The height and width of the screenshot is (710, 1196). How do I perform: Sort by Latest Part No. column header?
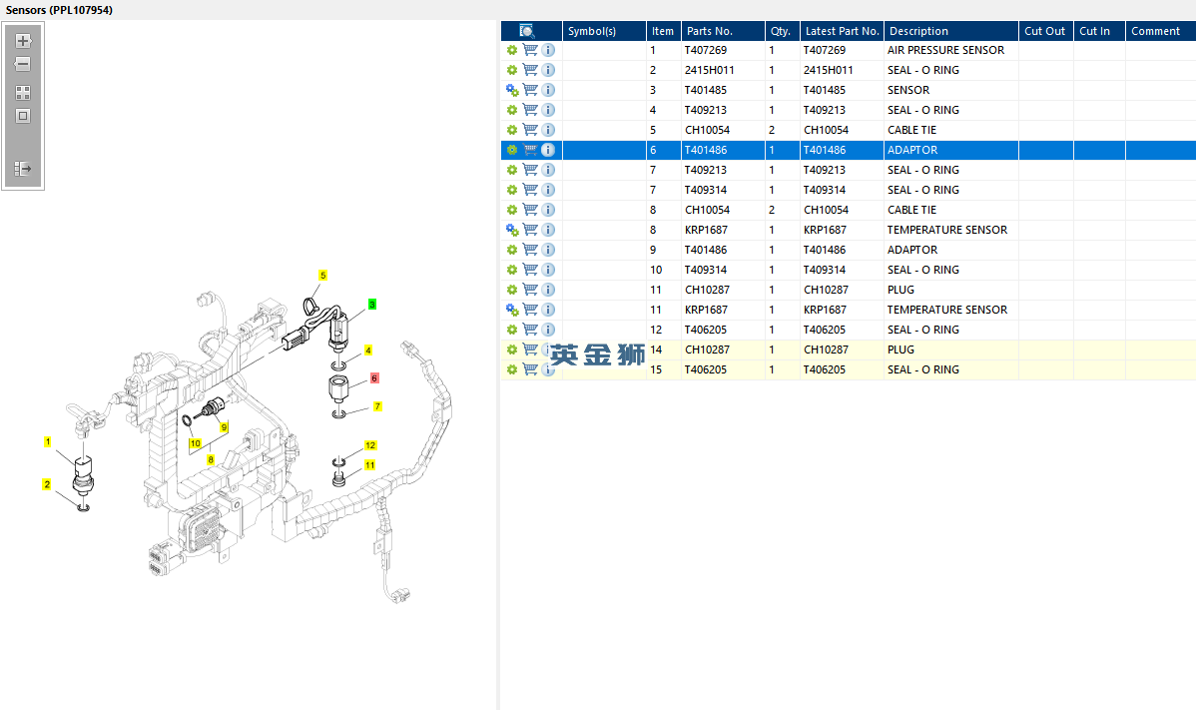point(842,31)
